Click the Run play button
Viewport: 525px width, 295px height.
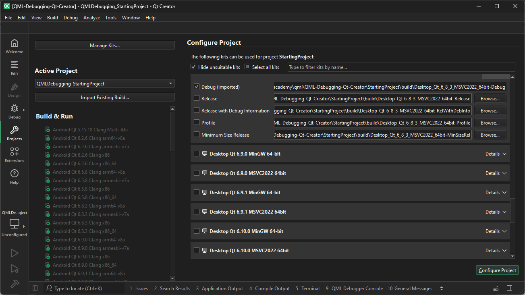pos(15,253)
